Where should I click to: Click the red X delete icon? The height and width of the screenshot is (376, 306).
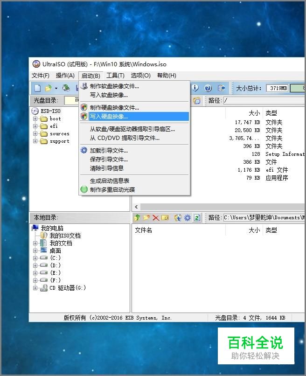click(x=156, y=218)
